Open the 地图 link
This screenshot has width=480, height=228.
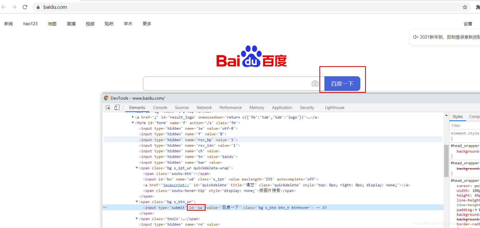52,24
